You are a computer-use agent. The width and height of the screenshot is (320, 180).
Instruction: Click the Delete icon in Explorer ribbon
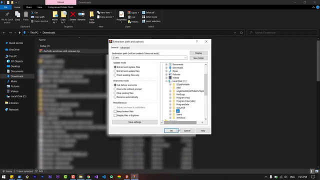point(73,16)
